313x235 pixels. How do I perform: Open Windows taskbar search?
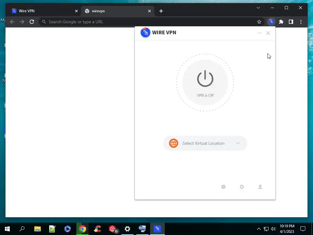pyautogui.click(x=22, y=229)
